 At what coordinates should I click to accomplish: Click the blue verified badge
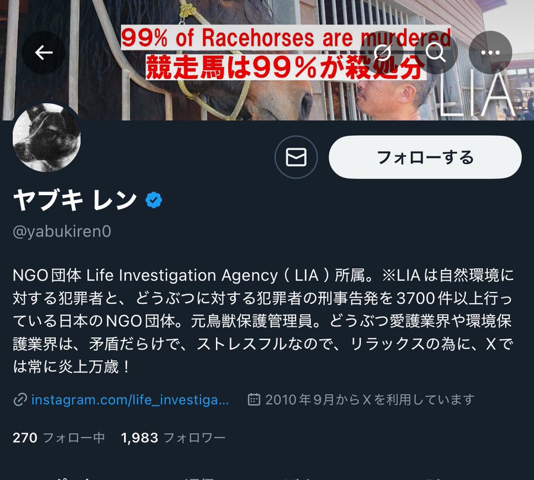(x=154, y=200)
